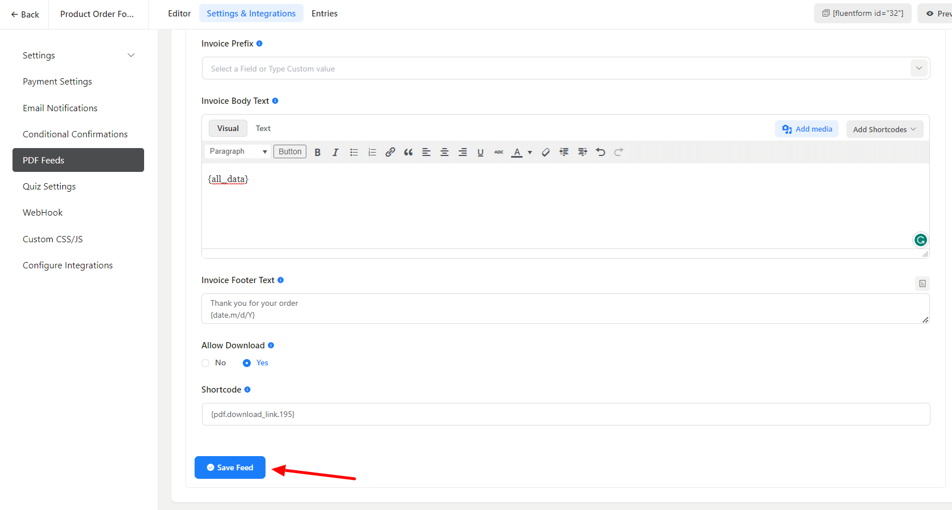Center align the text
Viewport: 952px width, 510px height.
[445, 152]
